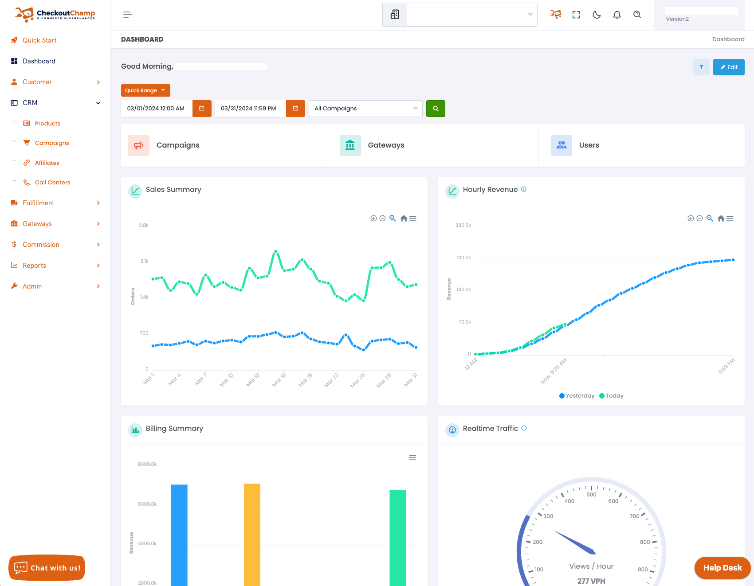
Task: Open the Quick Range dropdown
Action: click(145, 90)
